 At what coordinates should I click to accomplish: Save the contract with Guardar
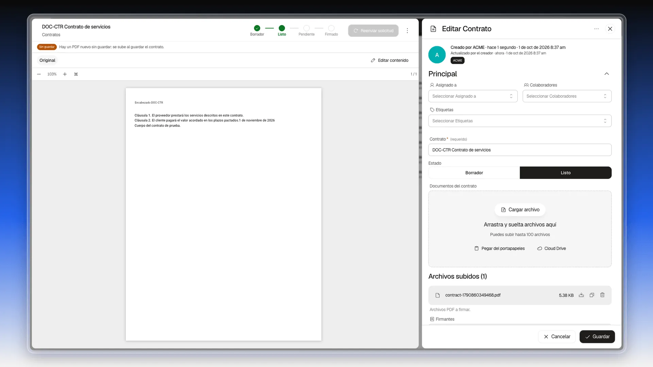click(x=597, y=336)
